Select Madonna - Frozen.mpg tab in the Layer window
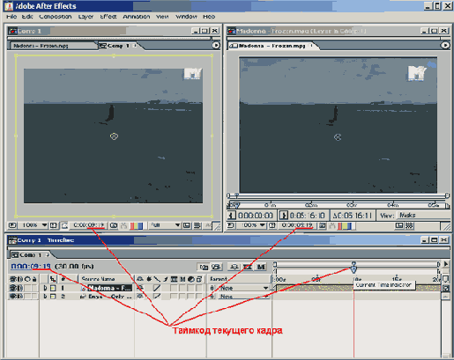Screen dimensions: 454x360 tap(272, 46)
